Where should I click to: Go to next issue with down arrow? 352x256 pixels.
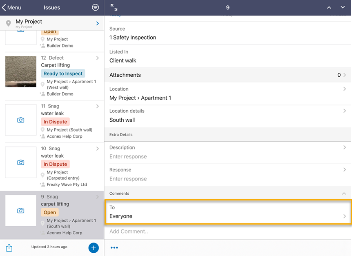pos(343,7)
